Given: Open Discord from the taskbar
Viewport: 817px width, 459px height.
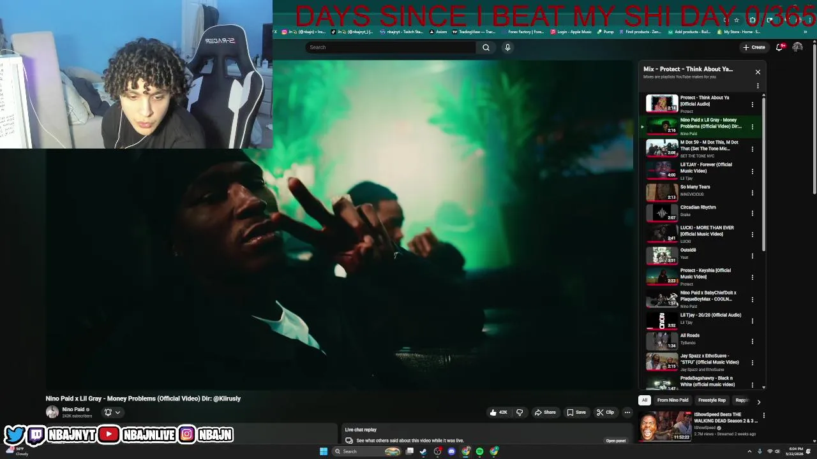Looking at the screenshot, I should pyautogui.click(x=451, y=451).
